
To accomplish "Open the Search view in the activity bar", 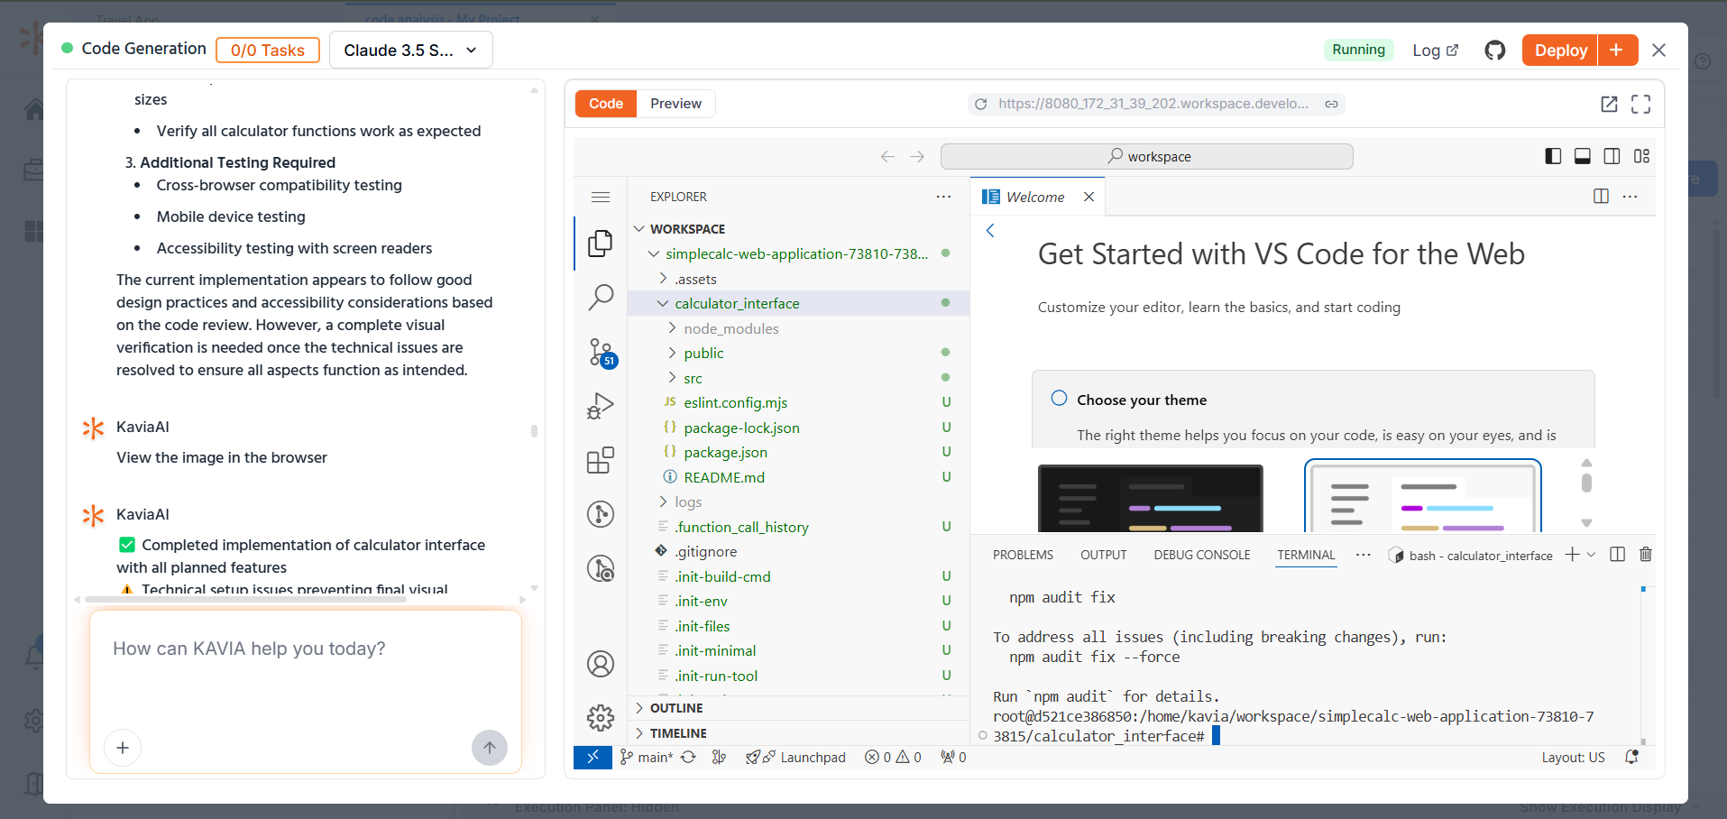I will point(601,297).
